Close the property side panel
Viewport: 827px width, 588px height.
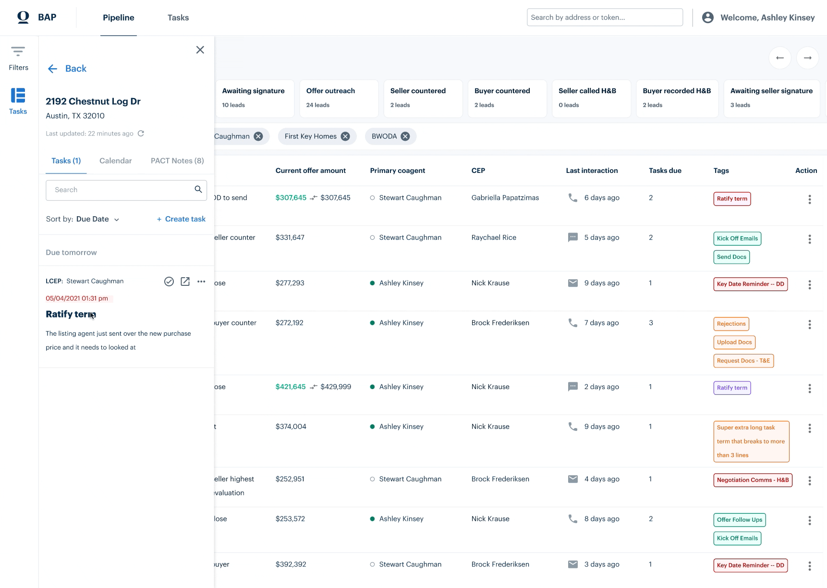coord(200,50)
